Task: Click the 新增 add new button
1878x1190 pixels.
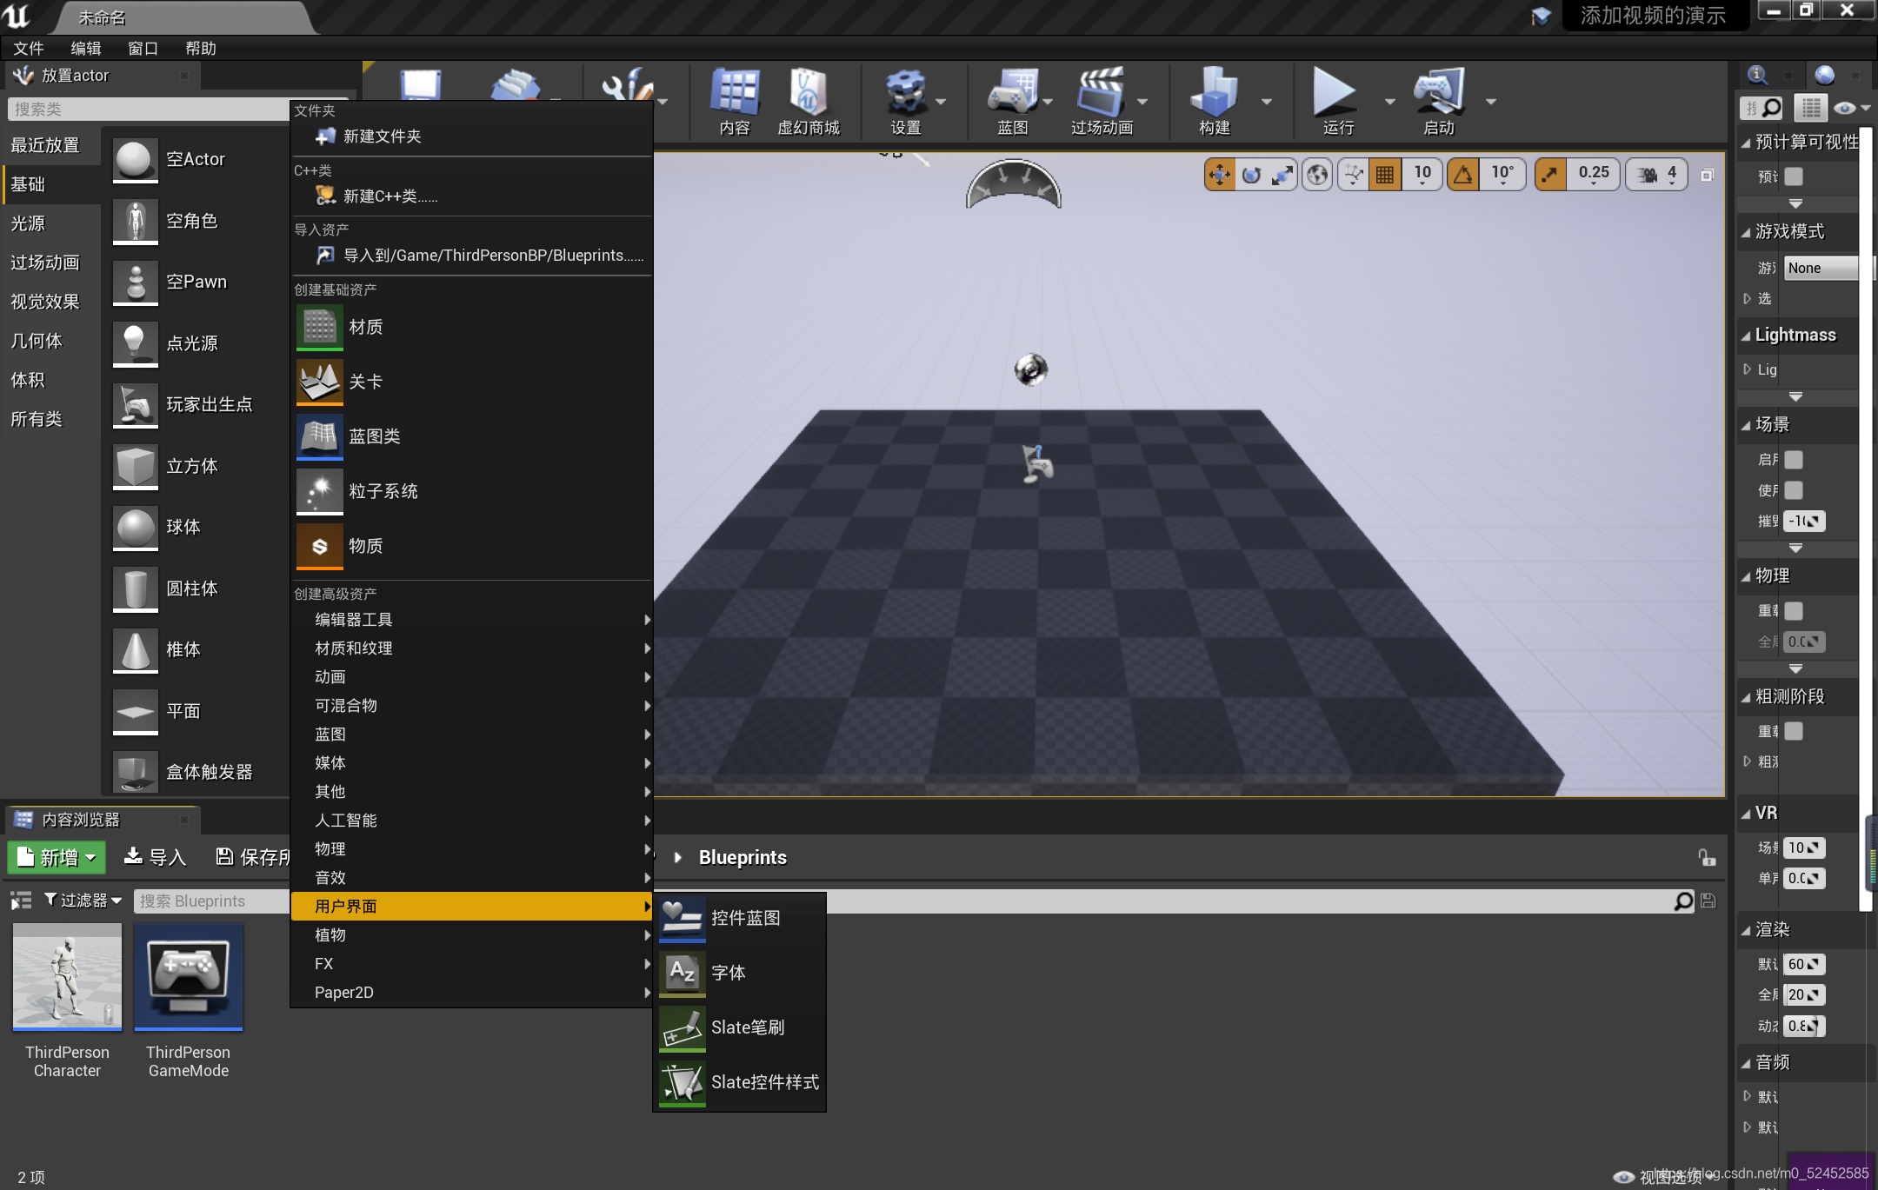Action: (57, 858)
